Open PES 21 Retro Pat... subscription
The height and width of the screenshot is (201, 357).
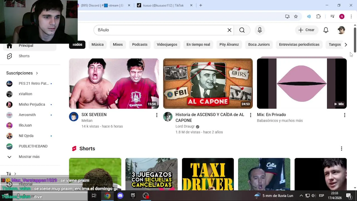(x=30, y=83)
